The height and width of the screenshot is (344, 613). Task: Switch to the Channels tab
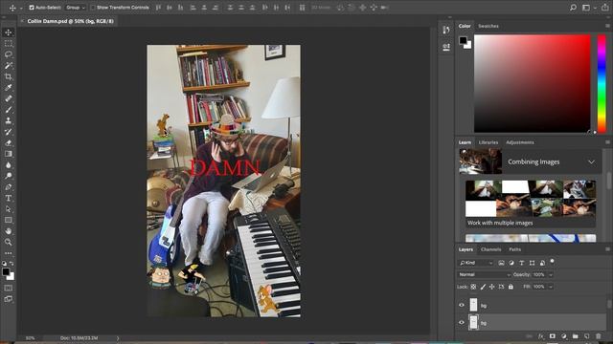(491, 249)
